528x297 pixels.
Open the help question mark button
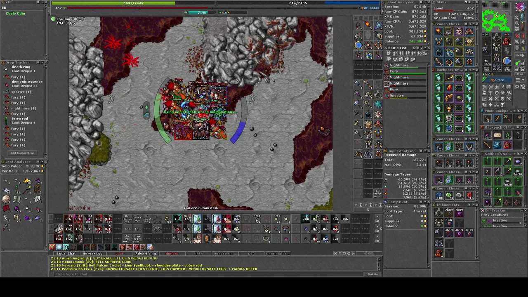[503, 86]
